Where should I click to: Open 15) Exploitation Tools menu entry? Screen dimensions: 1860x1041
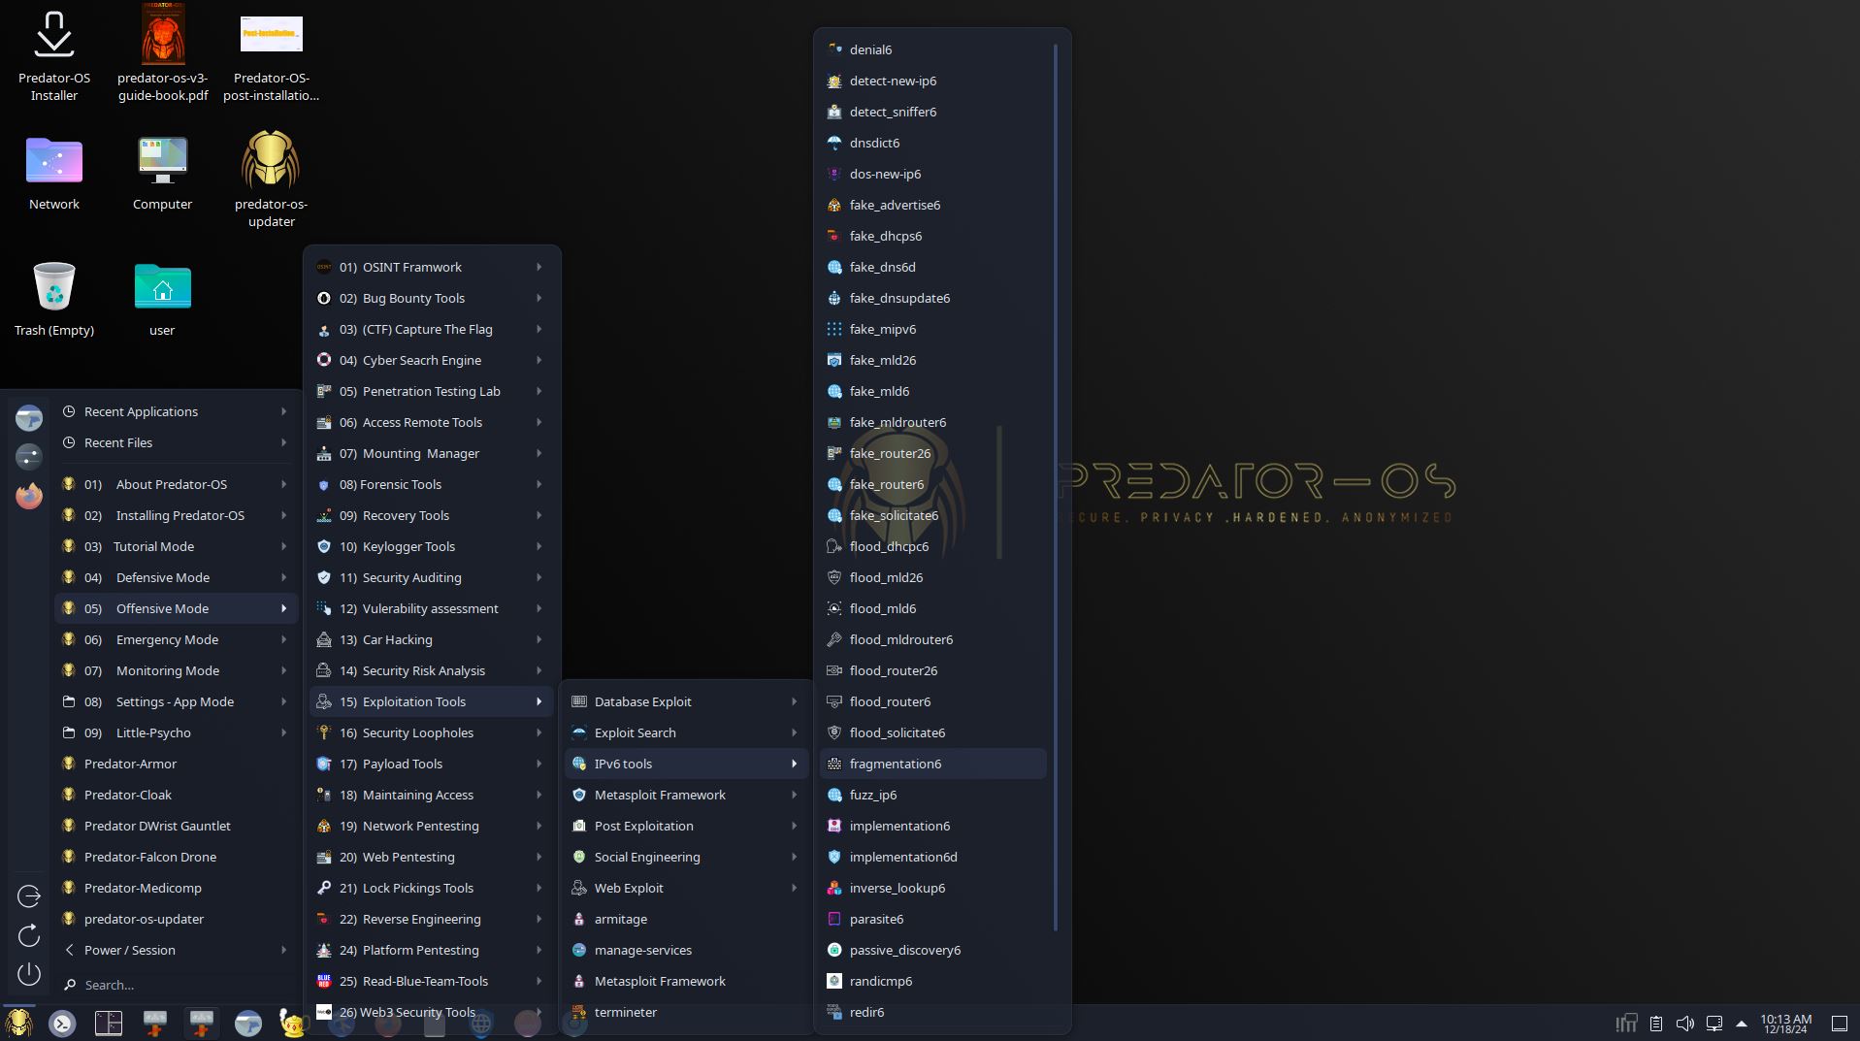(431, 701)
